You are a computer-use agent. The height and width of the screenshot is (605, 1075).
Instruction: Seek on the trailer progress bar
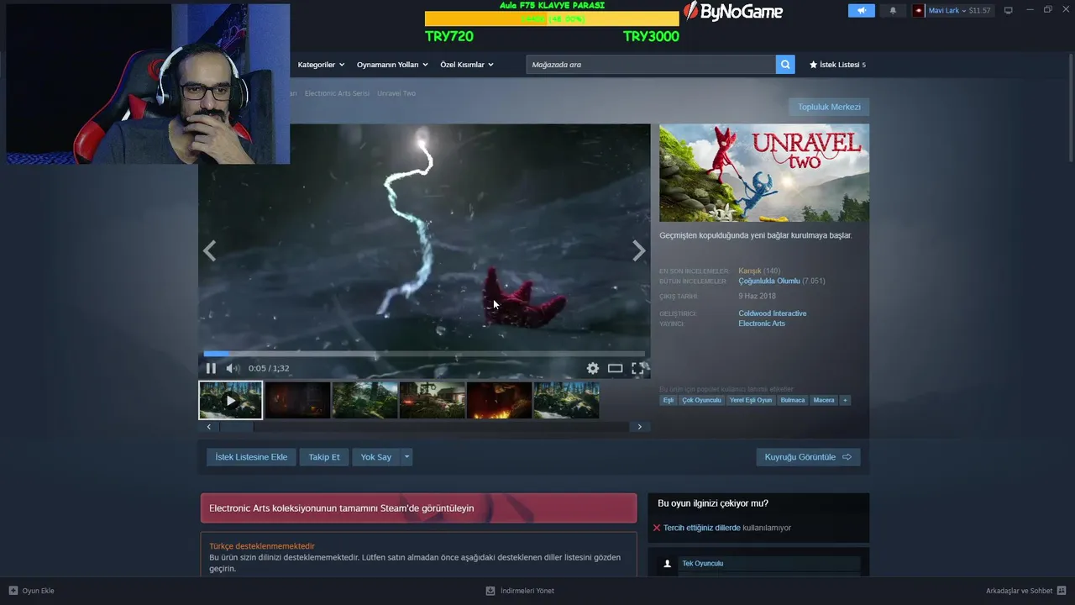(x=424, y=354)
